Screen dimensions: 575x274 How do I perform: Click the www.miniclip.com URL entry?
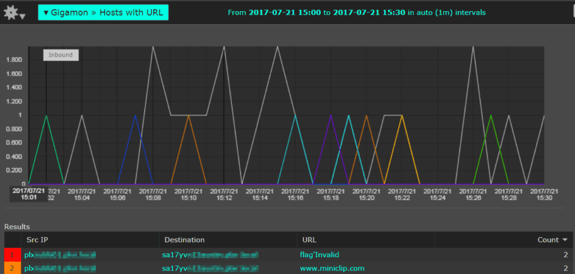coord(332,268)
